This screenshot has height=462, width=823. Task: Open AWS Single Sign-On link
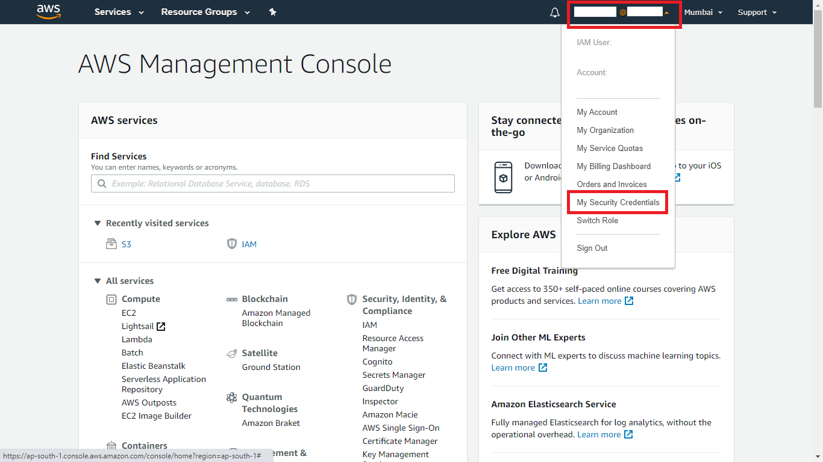click(x=401, y=428)
